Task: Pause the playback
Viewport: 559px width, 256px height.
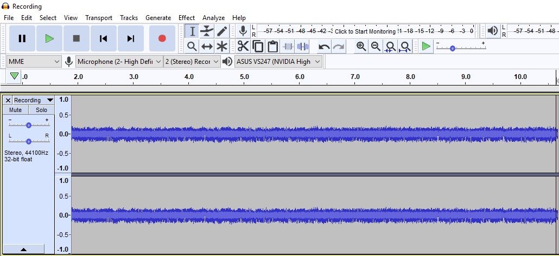Action: point(22,38)
